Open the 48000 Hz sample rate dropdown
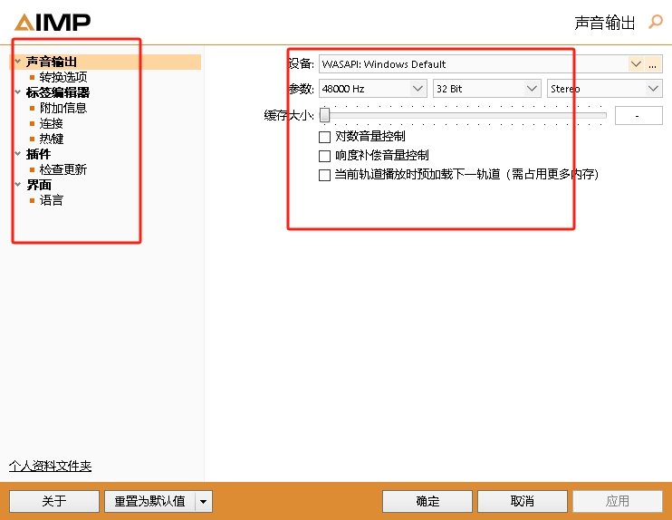Screen dimensions: 672x520 pyautogui.click(x=373, y=89)
